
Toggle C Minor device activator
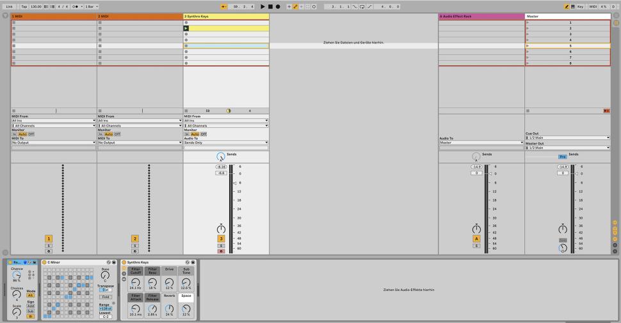click(44, 262)
